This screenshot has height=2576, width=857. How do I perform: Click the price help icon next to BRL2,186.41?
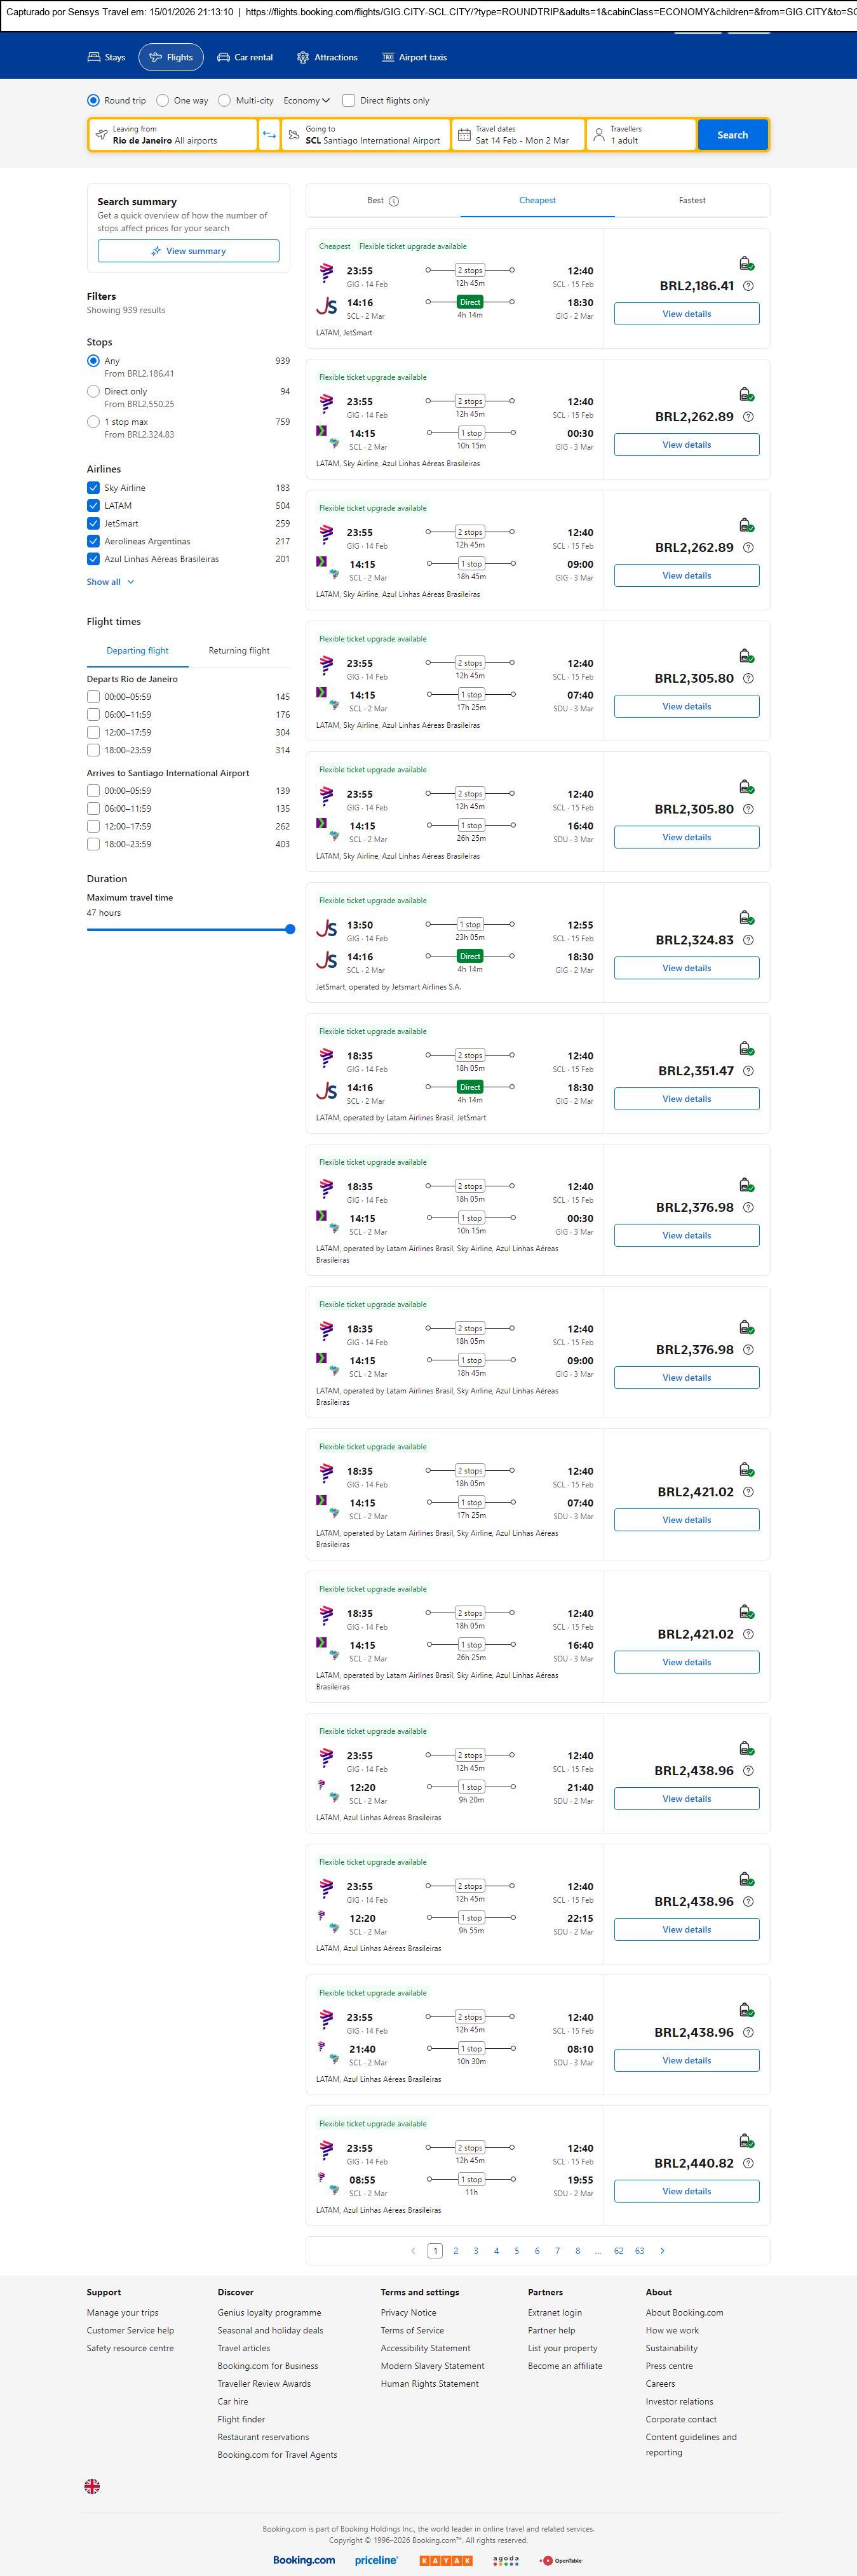(x=748, y=286)
